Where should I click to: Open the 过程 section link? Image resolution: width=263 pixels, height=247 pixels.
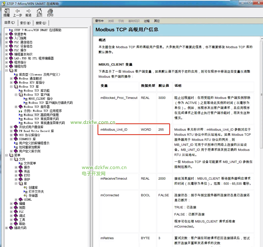tap(147, 21)
